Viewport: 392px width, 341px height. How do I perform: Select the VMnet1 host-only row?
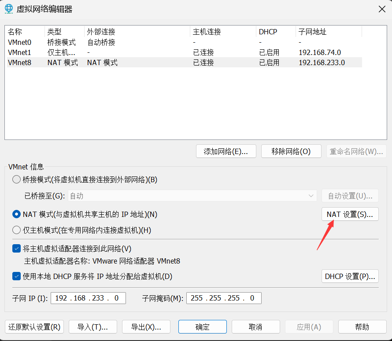[20, 52]
